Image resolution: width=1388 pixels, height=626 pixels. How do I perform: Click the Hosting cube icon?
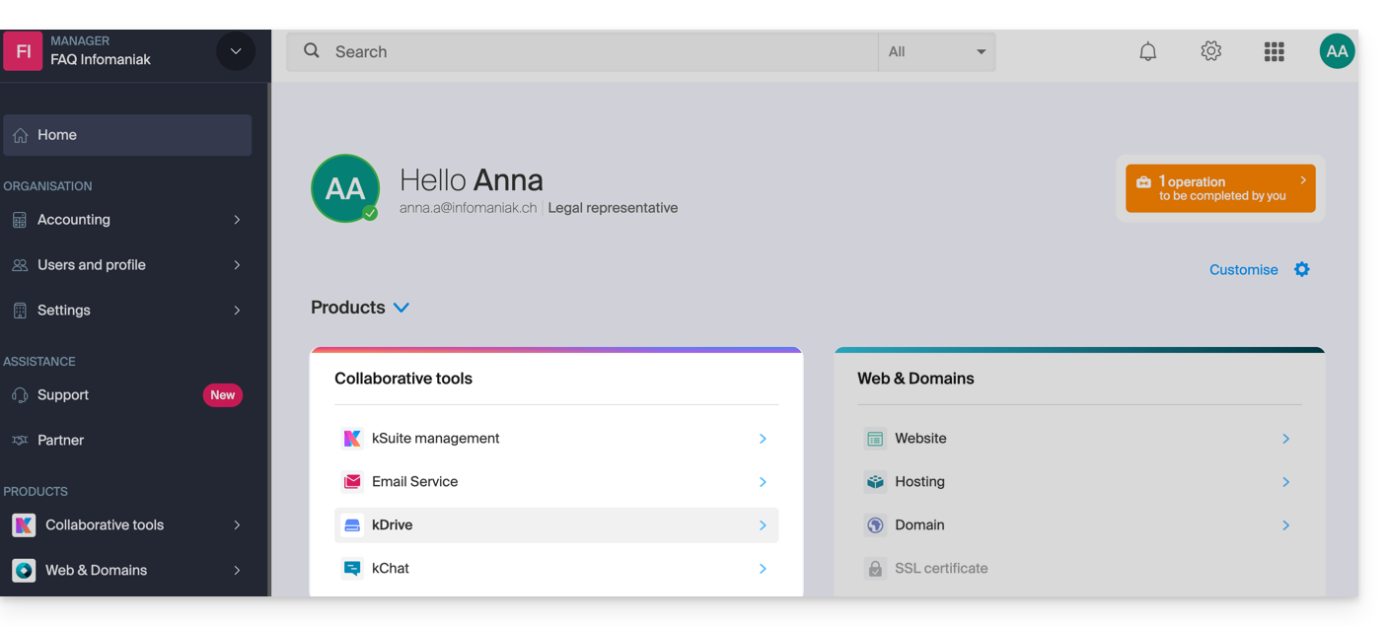875,482
